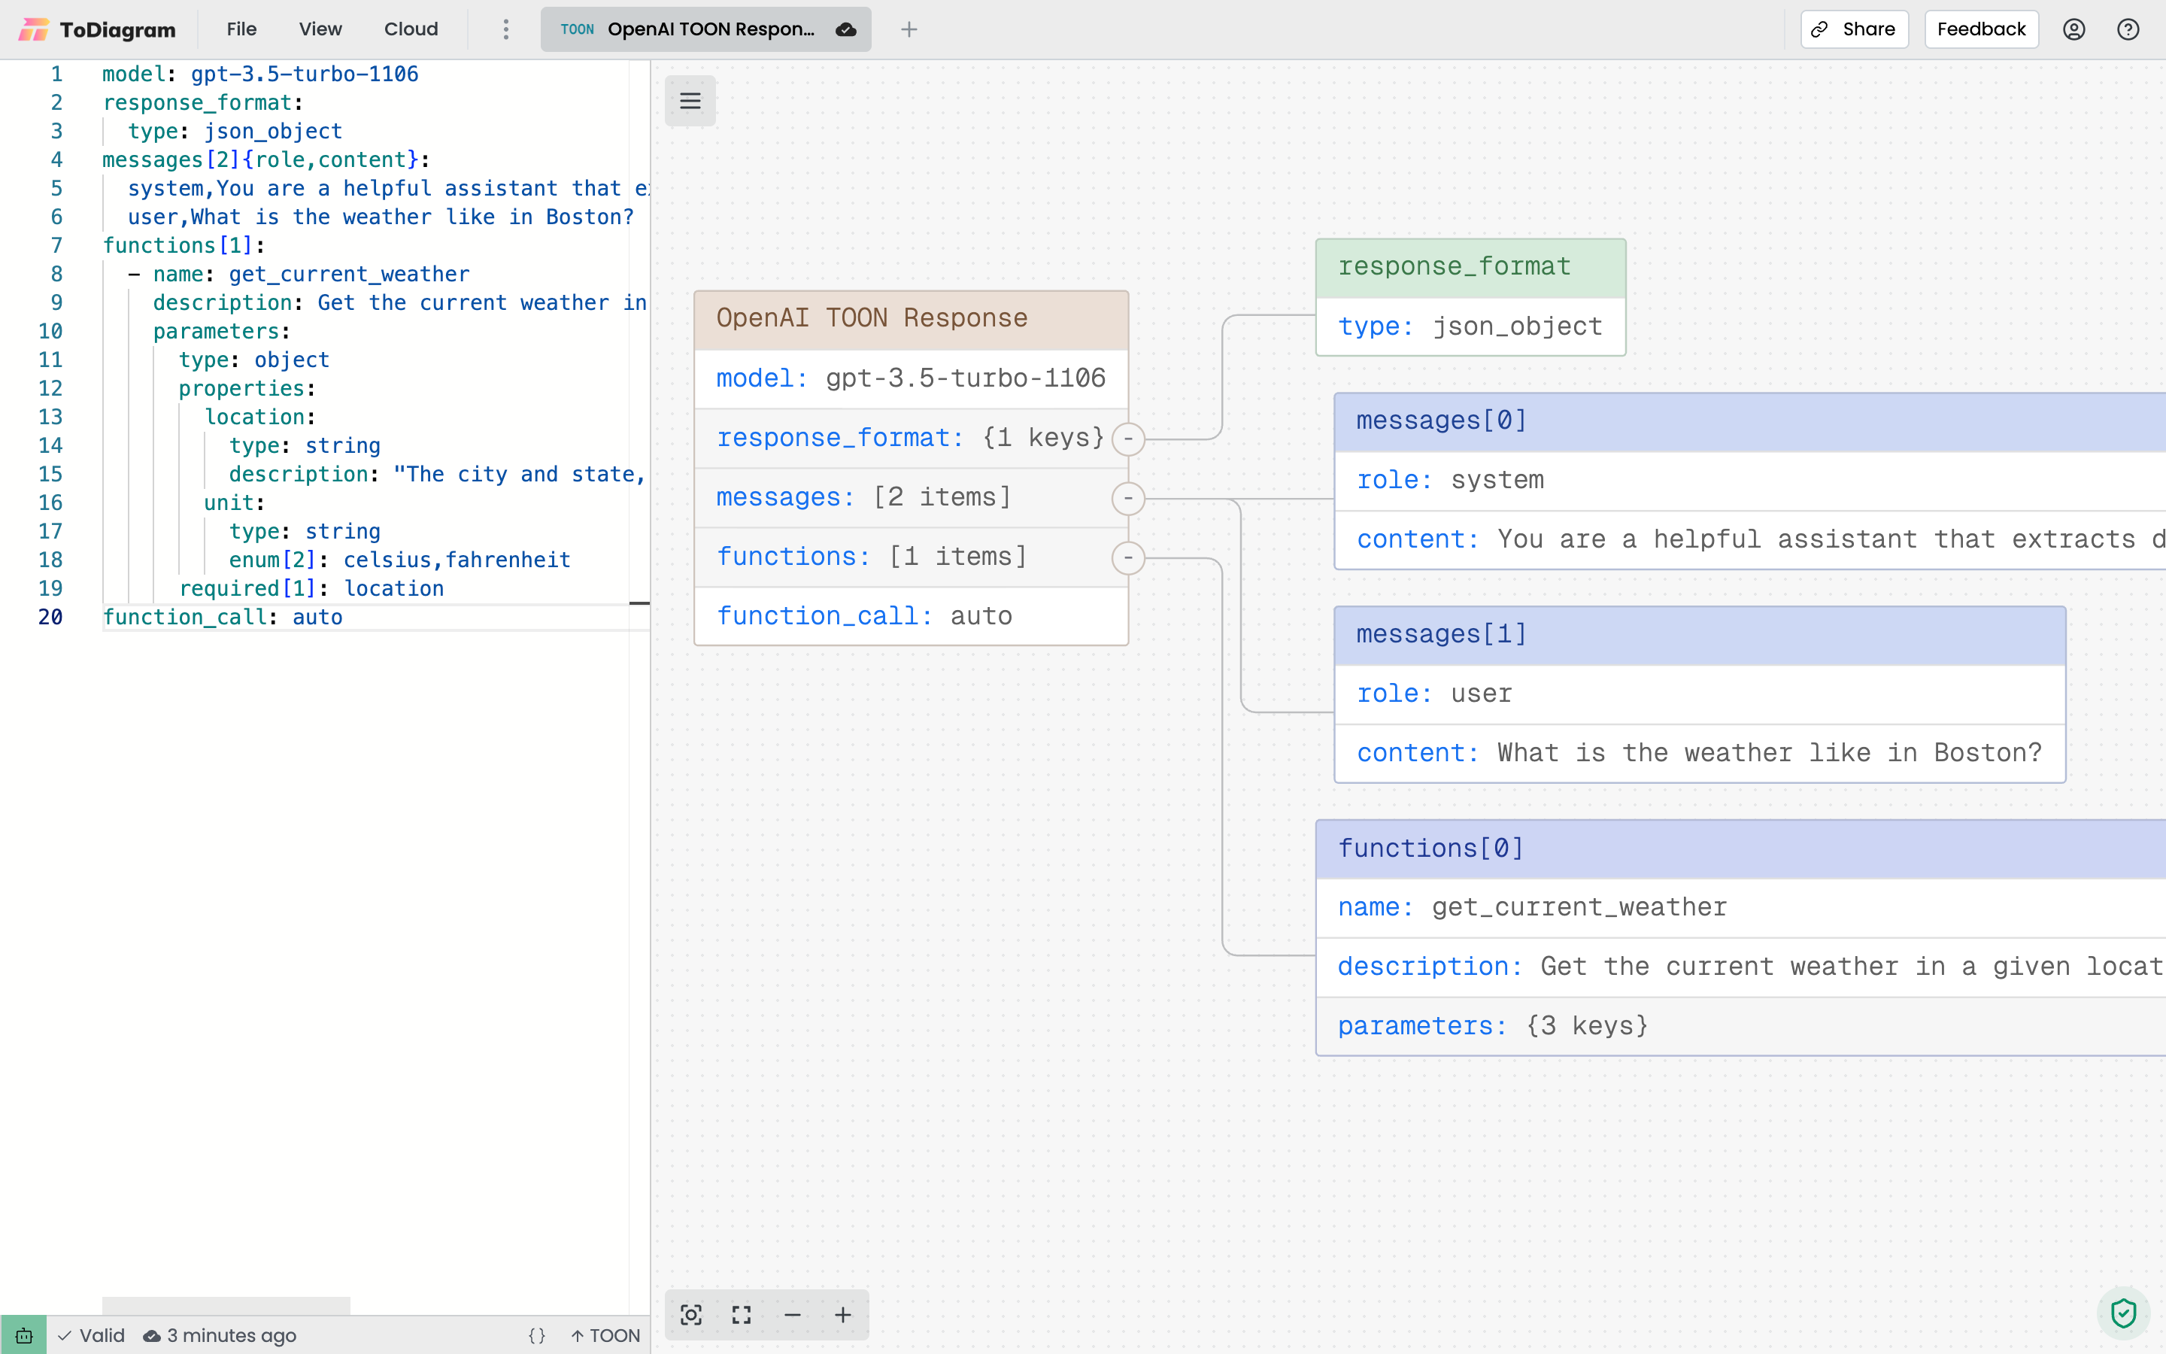Open the account profile icon

click(x=2075, y=29)
